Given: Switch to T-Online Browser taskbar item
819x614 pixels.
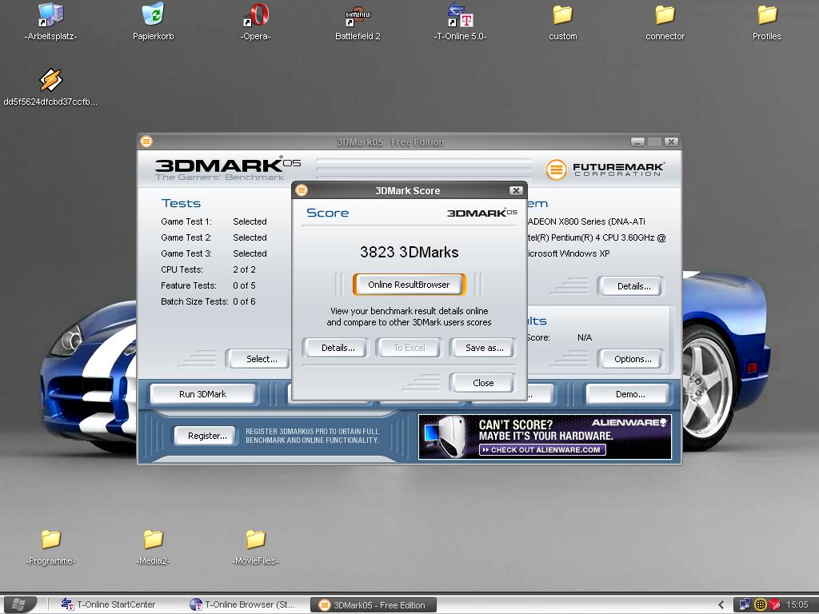Looking at the screenshot, I should click(242, 604).
